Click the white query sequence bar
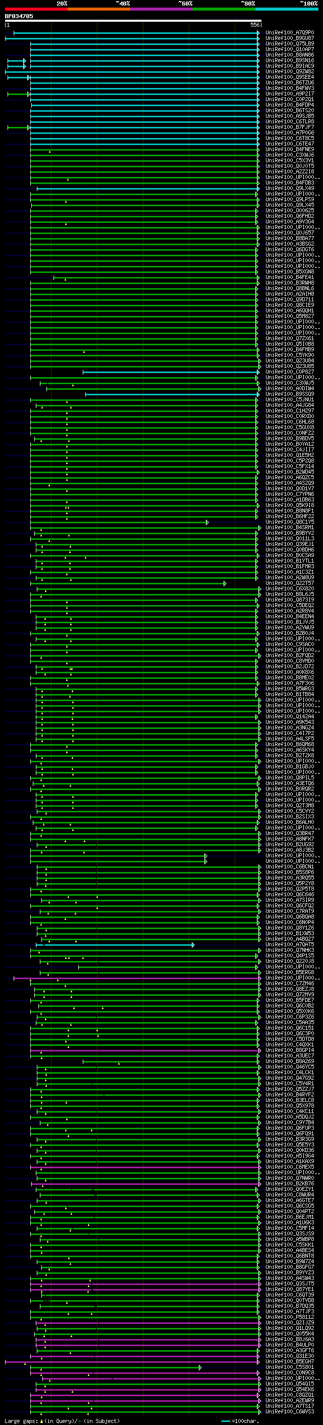323x1425 pixels. (x=133, y=20)
